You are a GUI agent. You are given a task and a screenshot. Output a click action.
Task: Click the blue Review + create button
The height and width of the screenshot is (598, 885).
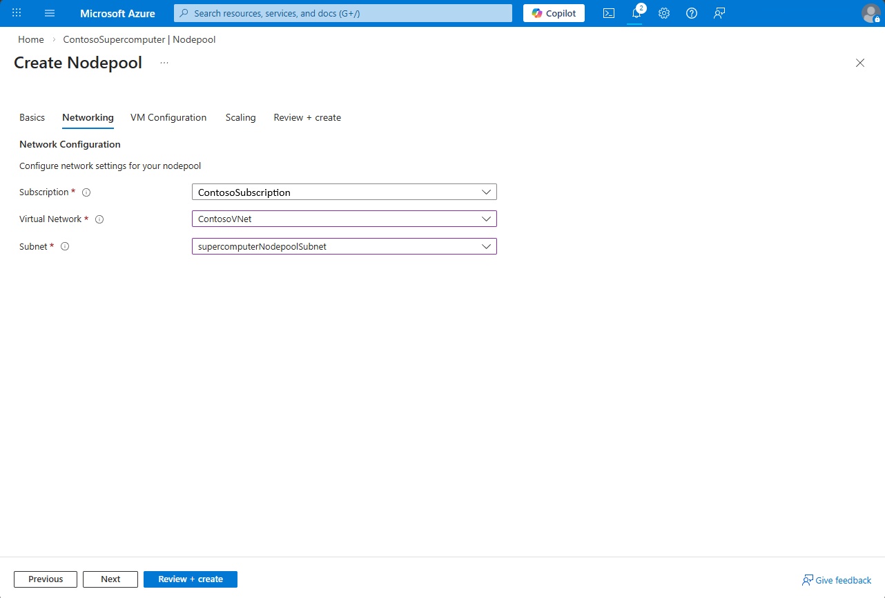[191, 579]
